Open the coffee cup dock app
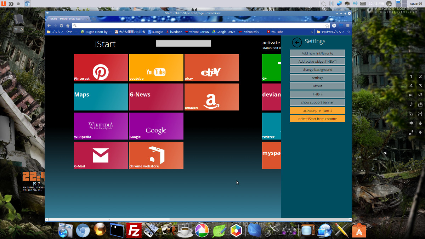Viewport: 425px width, 239px height. (x=185, y=231)
